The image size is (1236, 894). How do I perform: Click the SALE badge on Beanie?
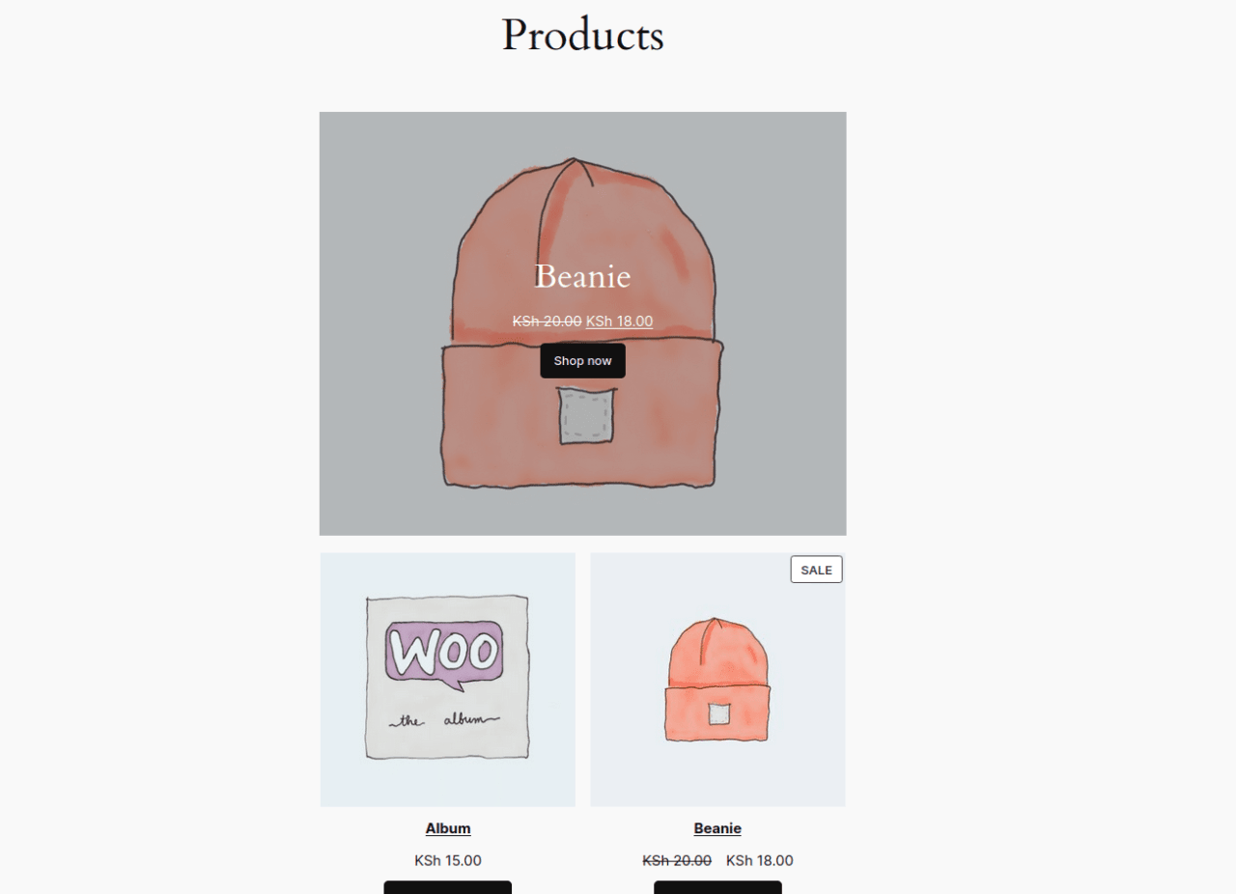816,570
